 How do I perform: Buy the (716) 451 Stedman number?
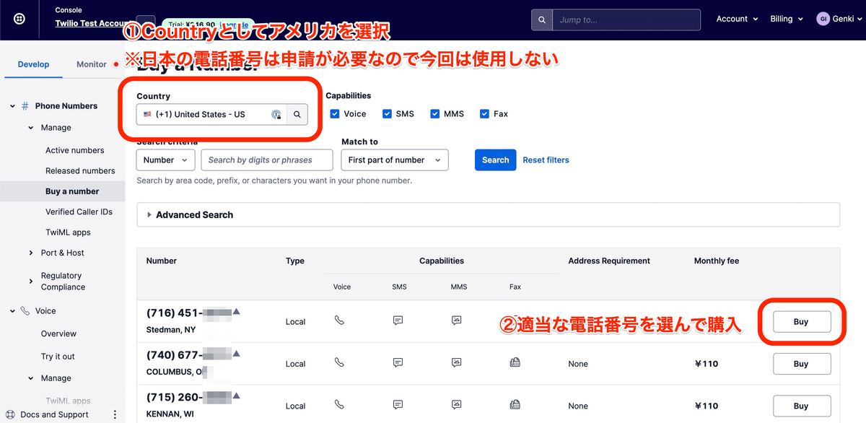pos(801,322)
